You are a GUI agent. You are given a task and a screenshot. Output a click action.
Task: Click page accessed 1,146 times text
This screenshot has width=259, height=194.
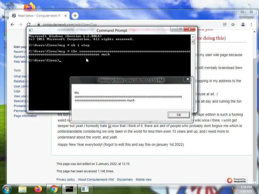(85, 171)
